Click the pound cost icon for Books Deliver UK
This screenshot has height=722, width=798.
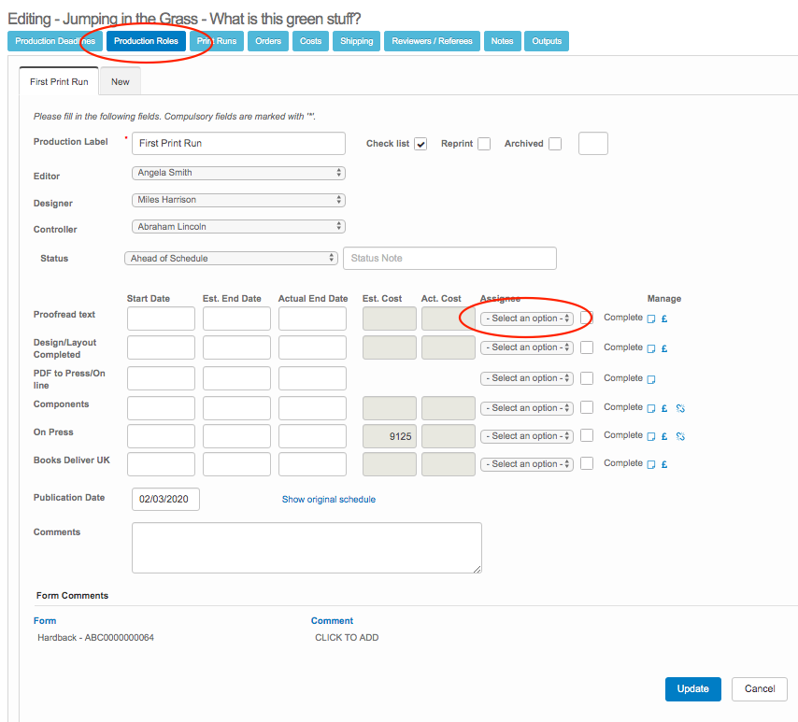click(x=664, y=464)
